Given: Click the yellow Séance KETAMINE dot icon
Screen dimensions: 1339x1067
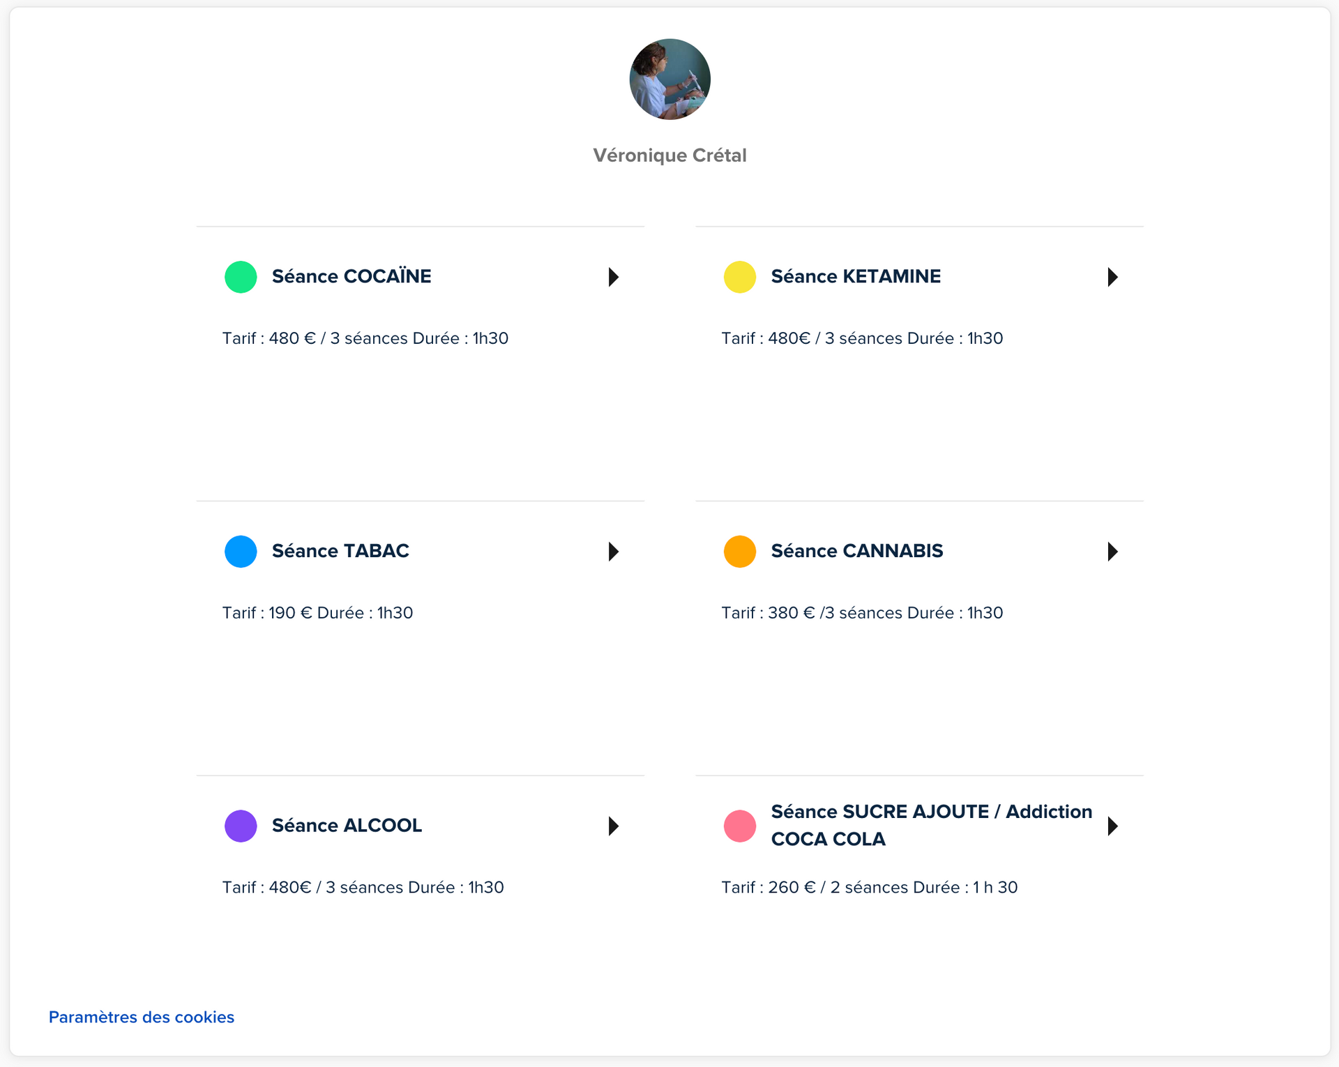Looking at the screenshot, I should [740, 277].
